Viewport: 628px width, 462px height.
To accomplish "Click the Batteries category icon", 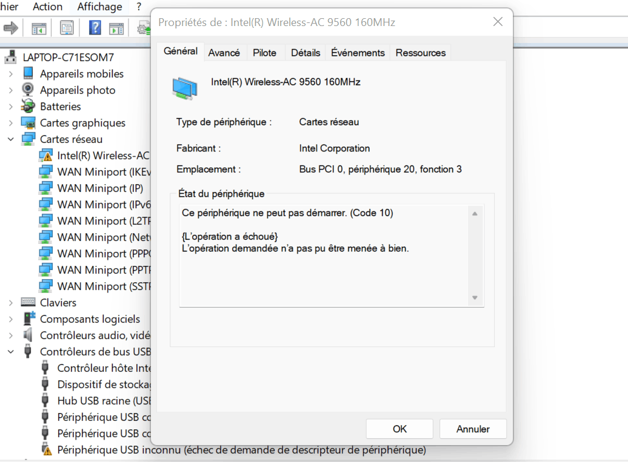I will click(x=28, y=106).
